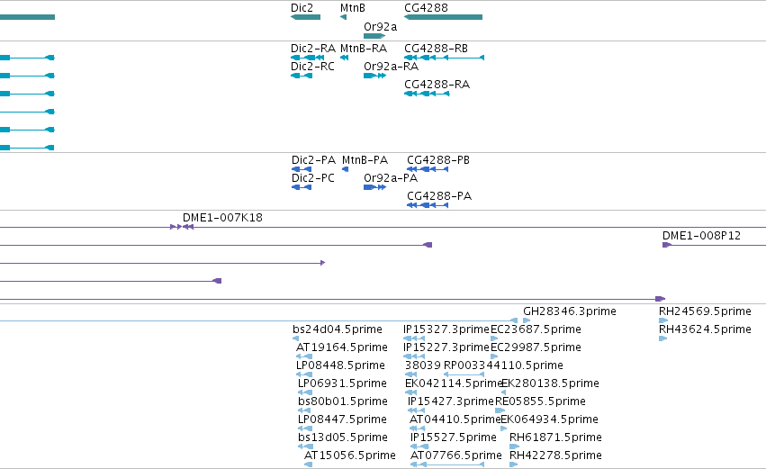This screenshot has width=766, height=469.
Task: Click the LP08447.5prime EST label
Action: [342, 420]
